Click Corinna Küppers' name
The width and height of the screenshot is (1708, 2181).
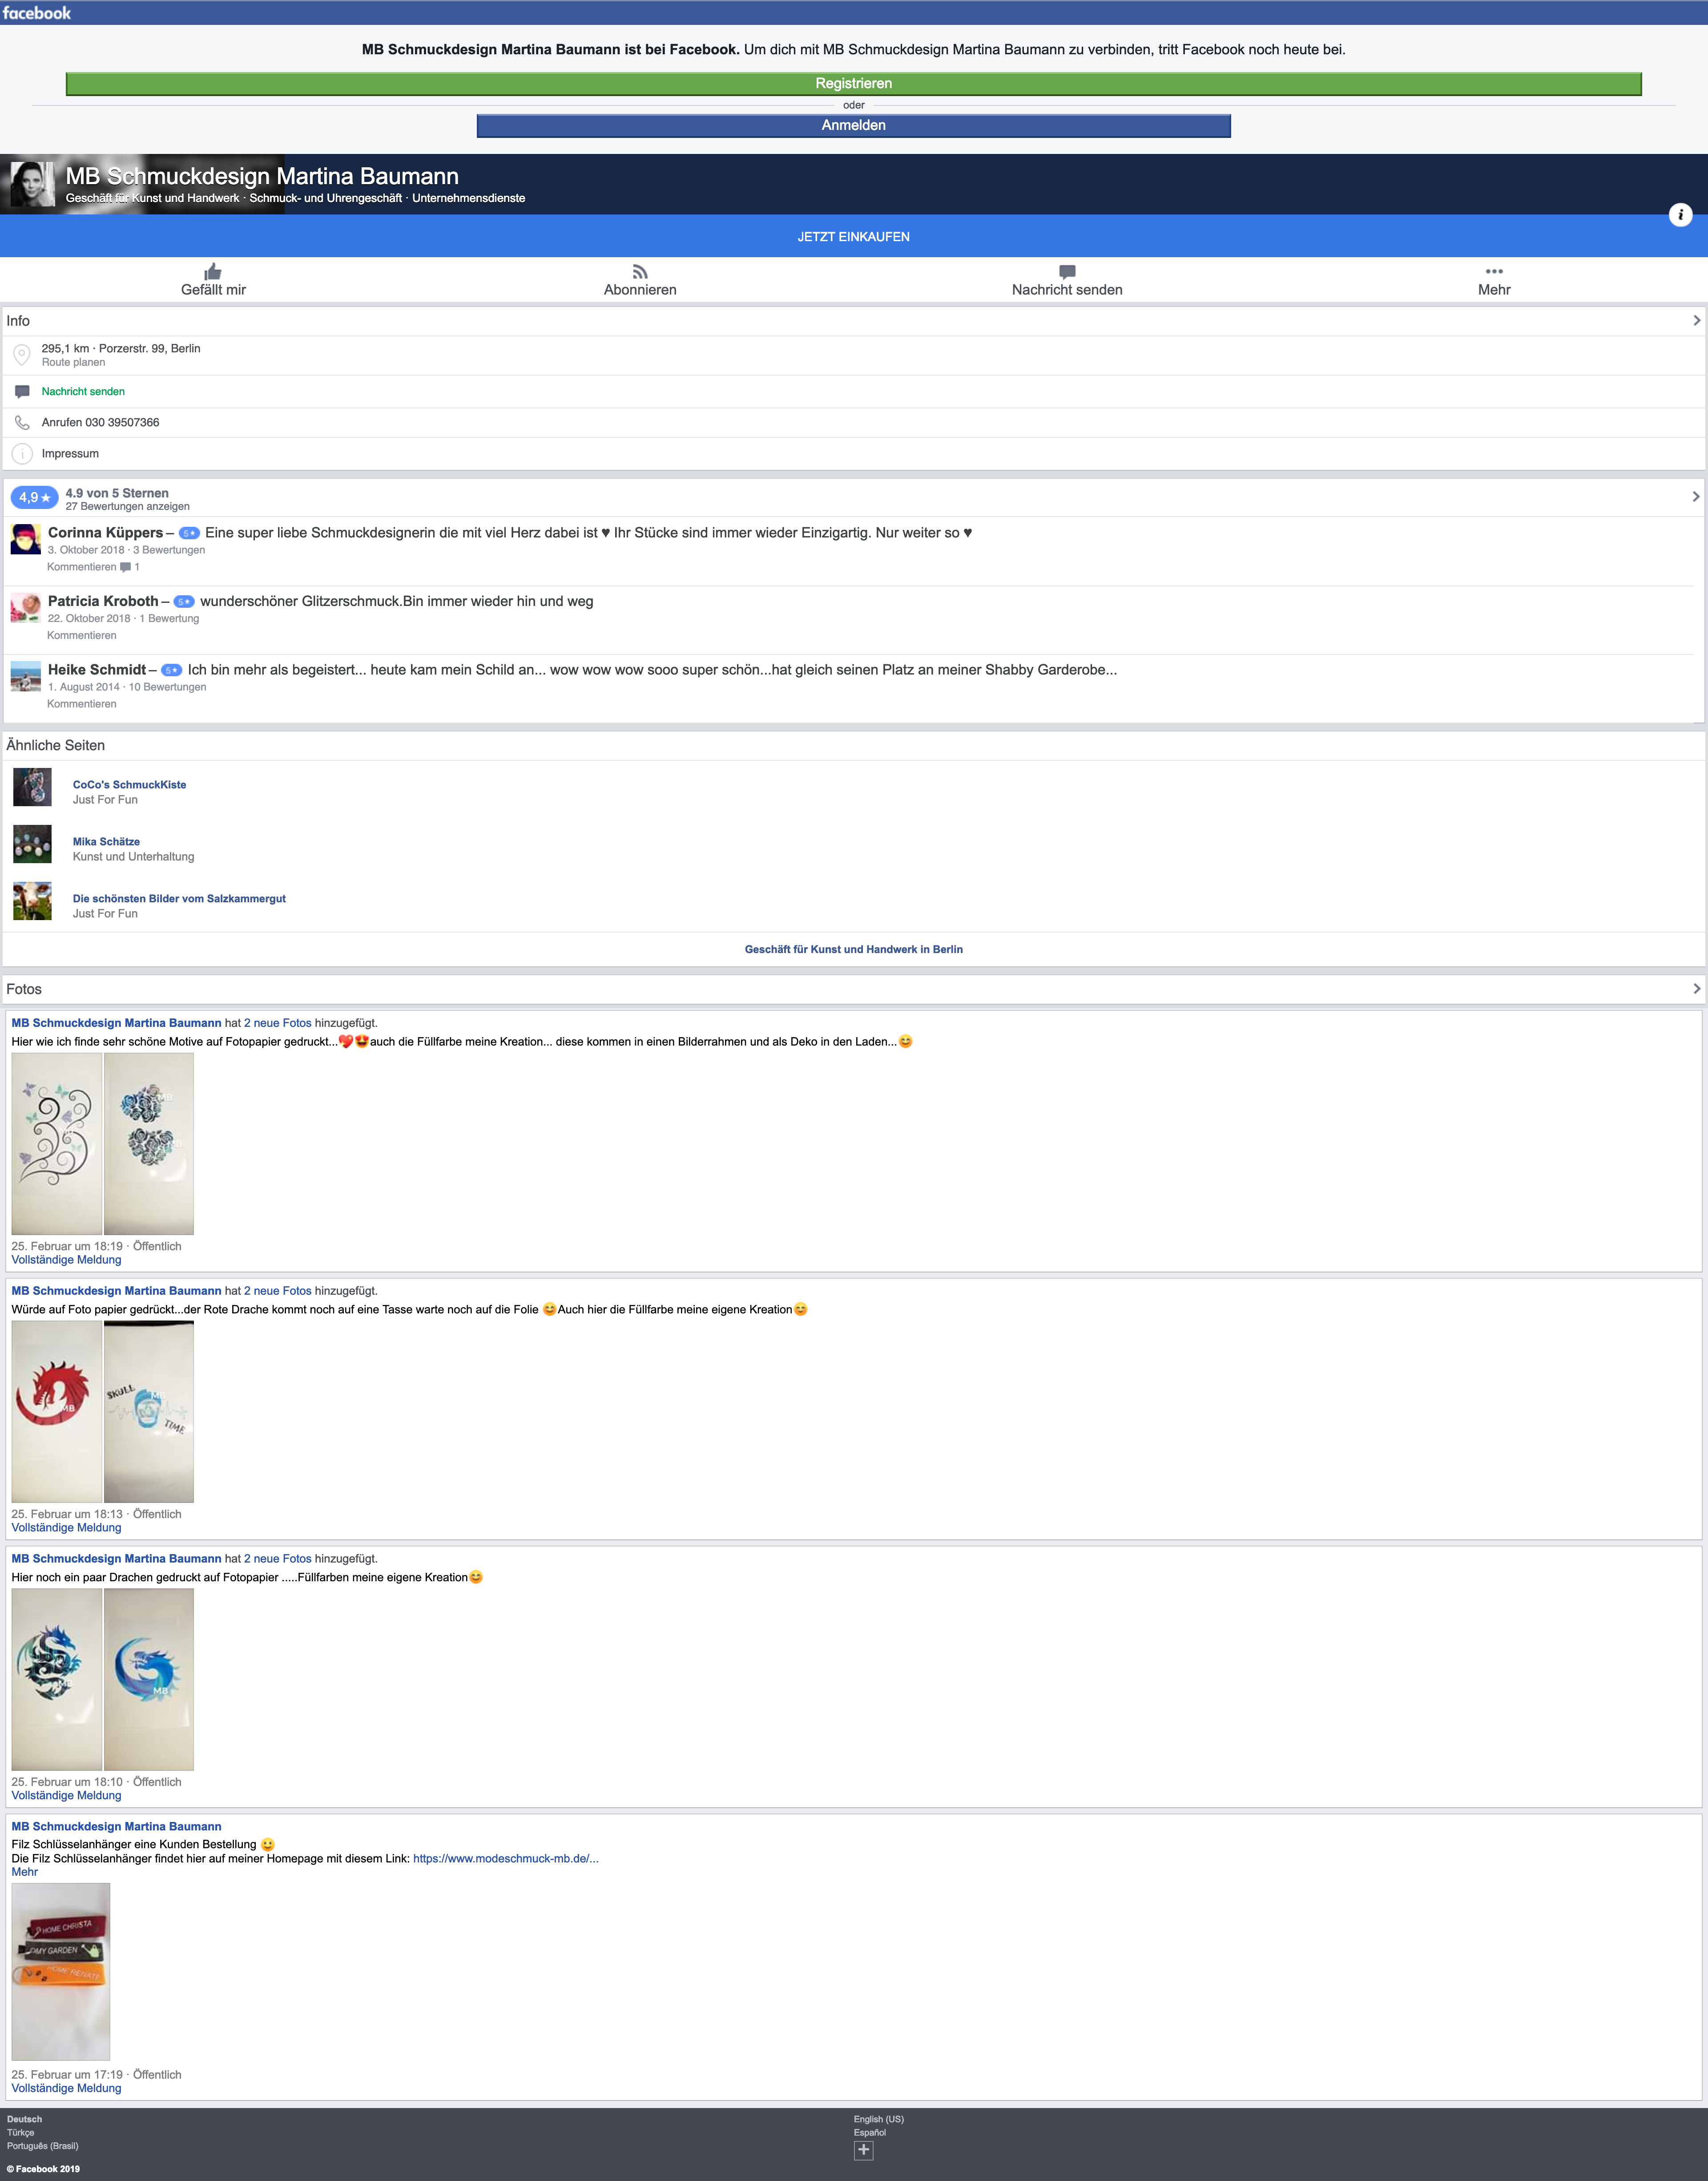105,533
